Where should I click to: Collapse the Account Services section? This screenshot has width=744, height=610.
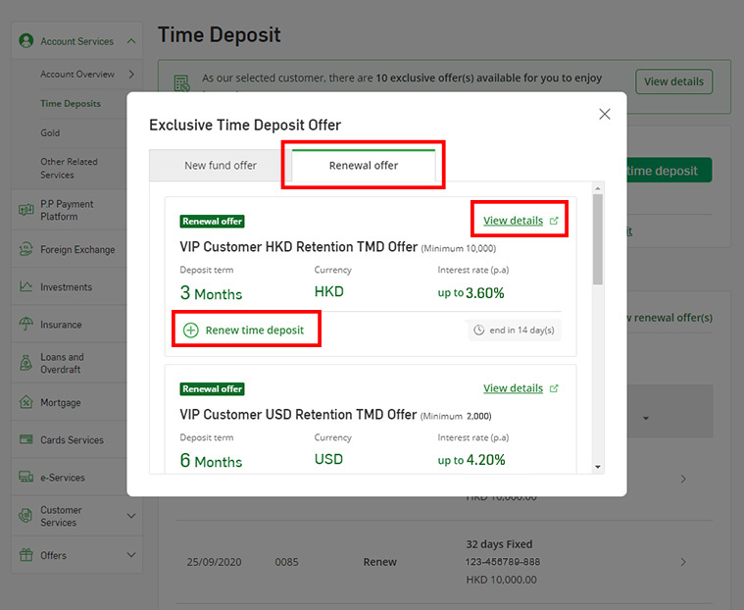pos(131,41)
